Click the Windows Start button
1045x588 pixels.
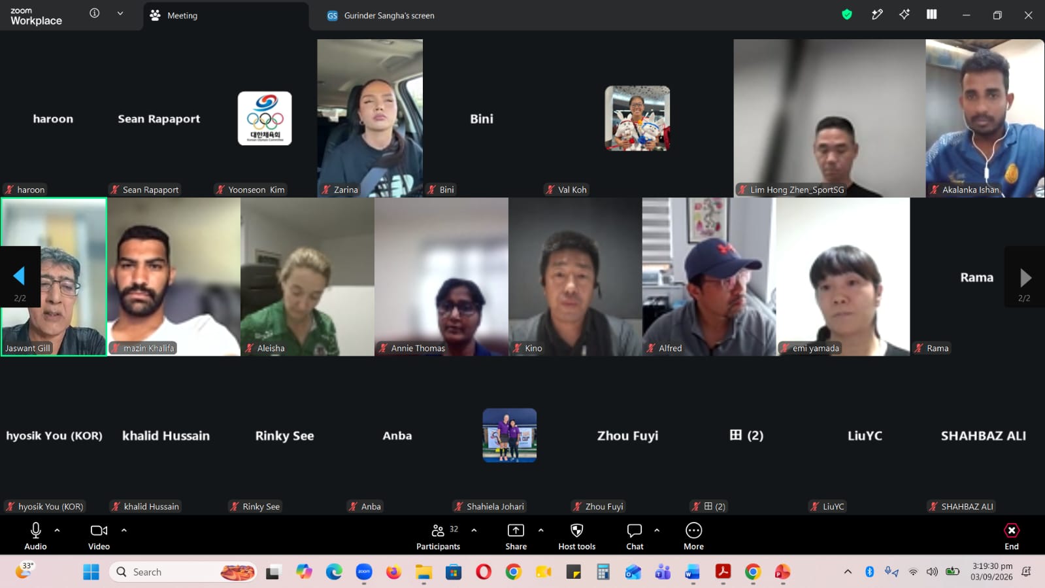click(x=91, y=572)
